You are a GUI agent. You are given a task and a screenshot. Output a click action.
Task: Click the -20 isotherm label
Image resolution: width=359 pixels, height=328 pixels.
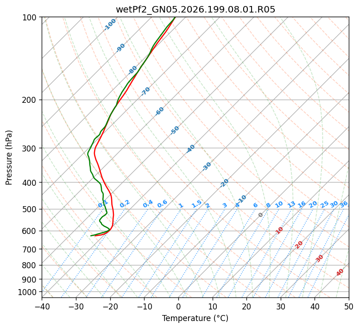coord(224,183)
